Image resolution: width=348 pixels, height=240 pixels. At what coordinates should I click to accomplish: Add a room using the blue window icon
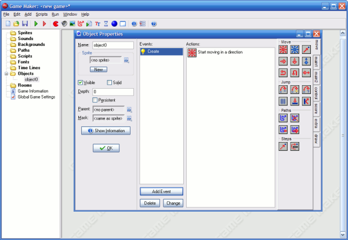click(x=123, y=24)
